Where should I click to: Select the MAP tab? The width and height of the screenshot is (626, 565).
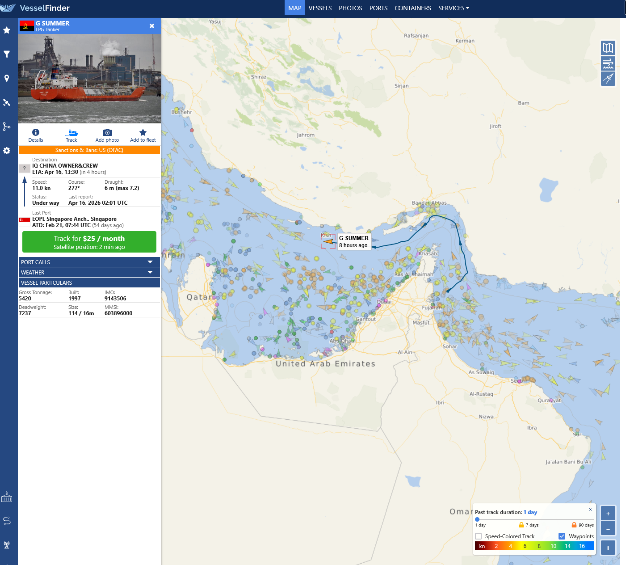(295, 8)
